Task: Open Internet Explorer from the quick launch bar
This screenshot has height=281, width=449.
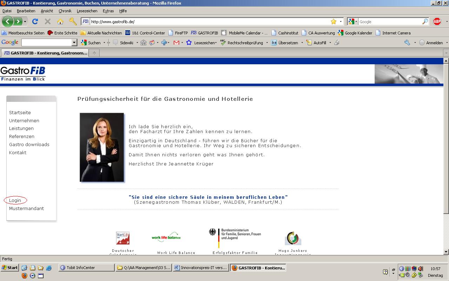Action: coord(49,268)
